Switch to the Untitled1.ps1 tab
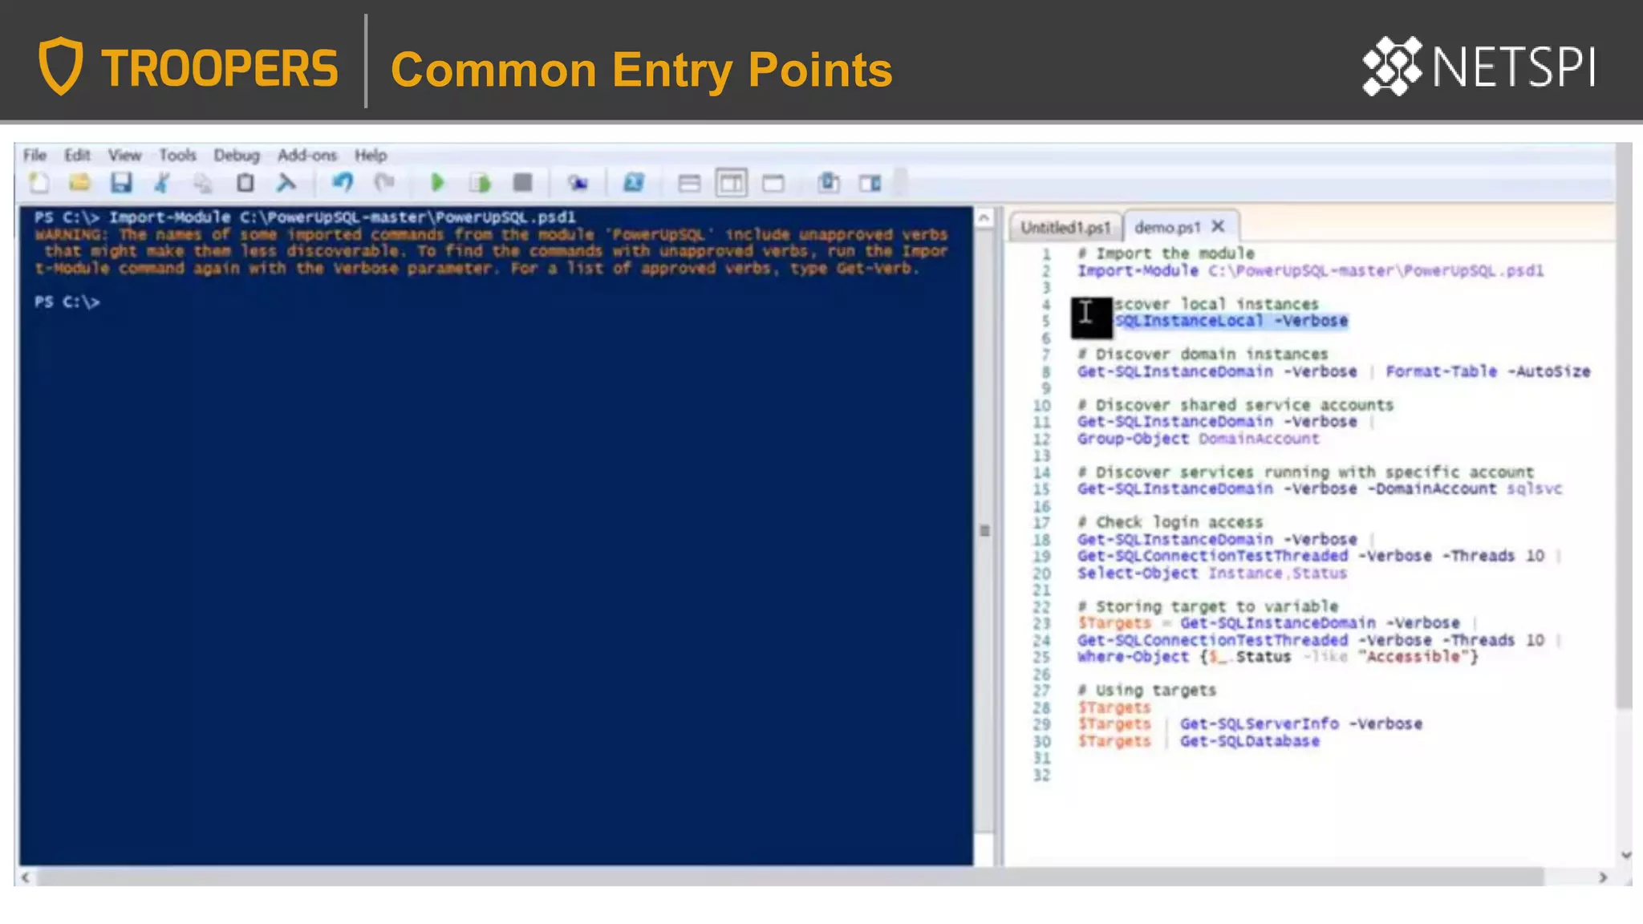Screen dimensions: 1643x924 coord(1065,228)
